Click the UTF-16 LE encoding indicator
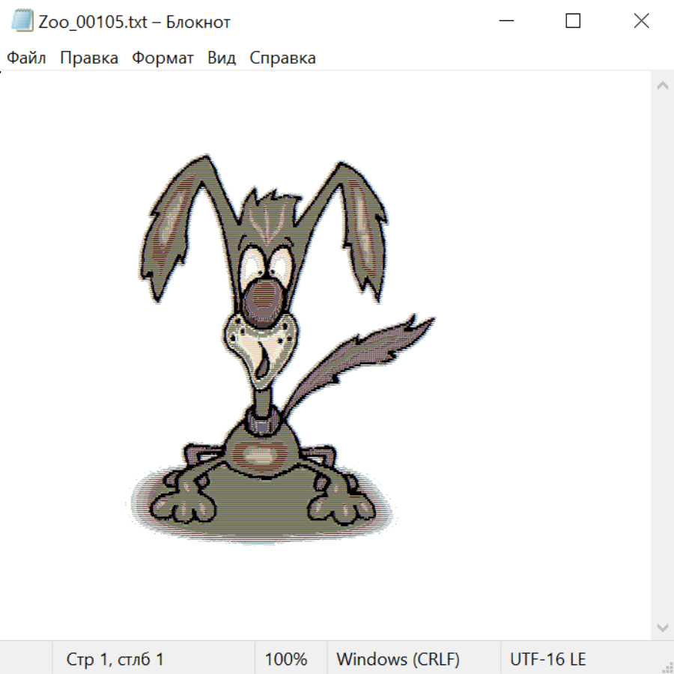 (x=547, y=659)
